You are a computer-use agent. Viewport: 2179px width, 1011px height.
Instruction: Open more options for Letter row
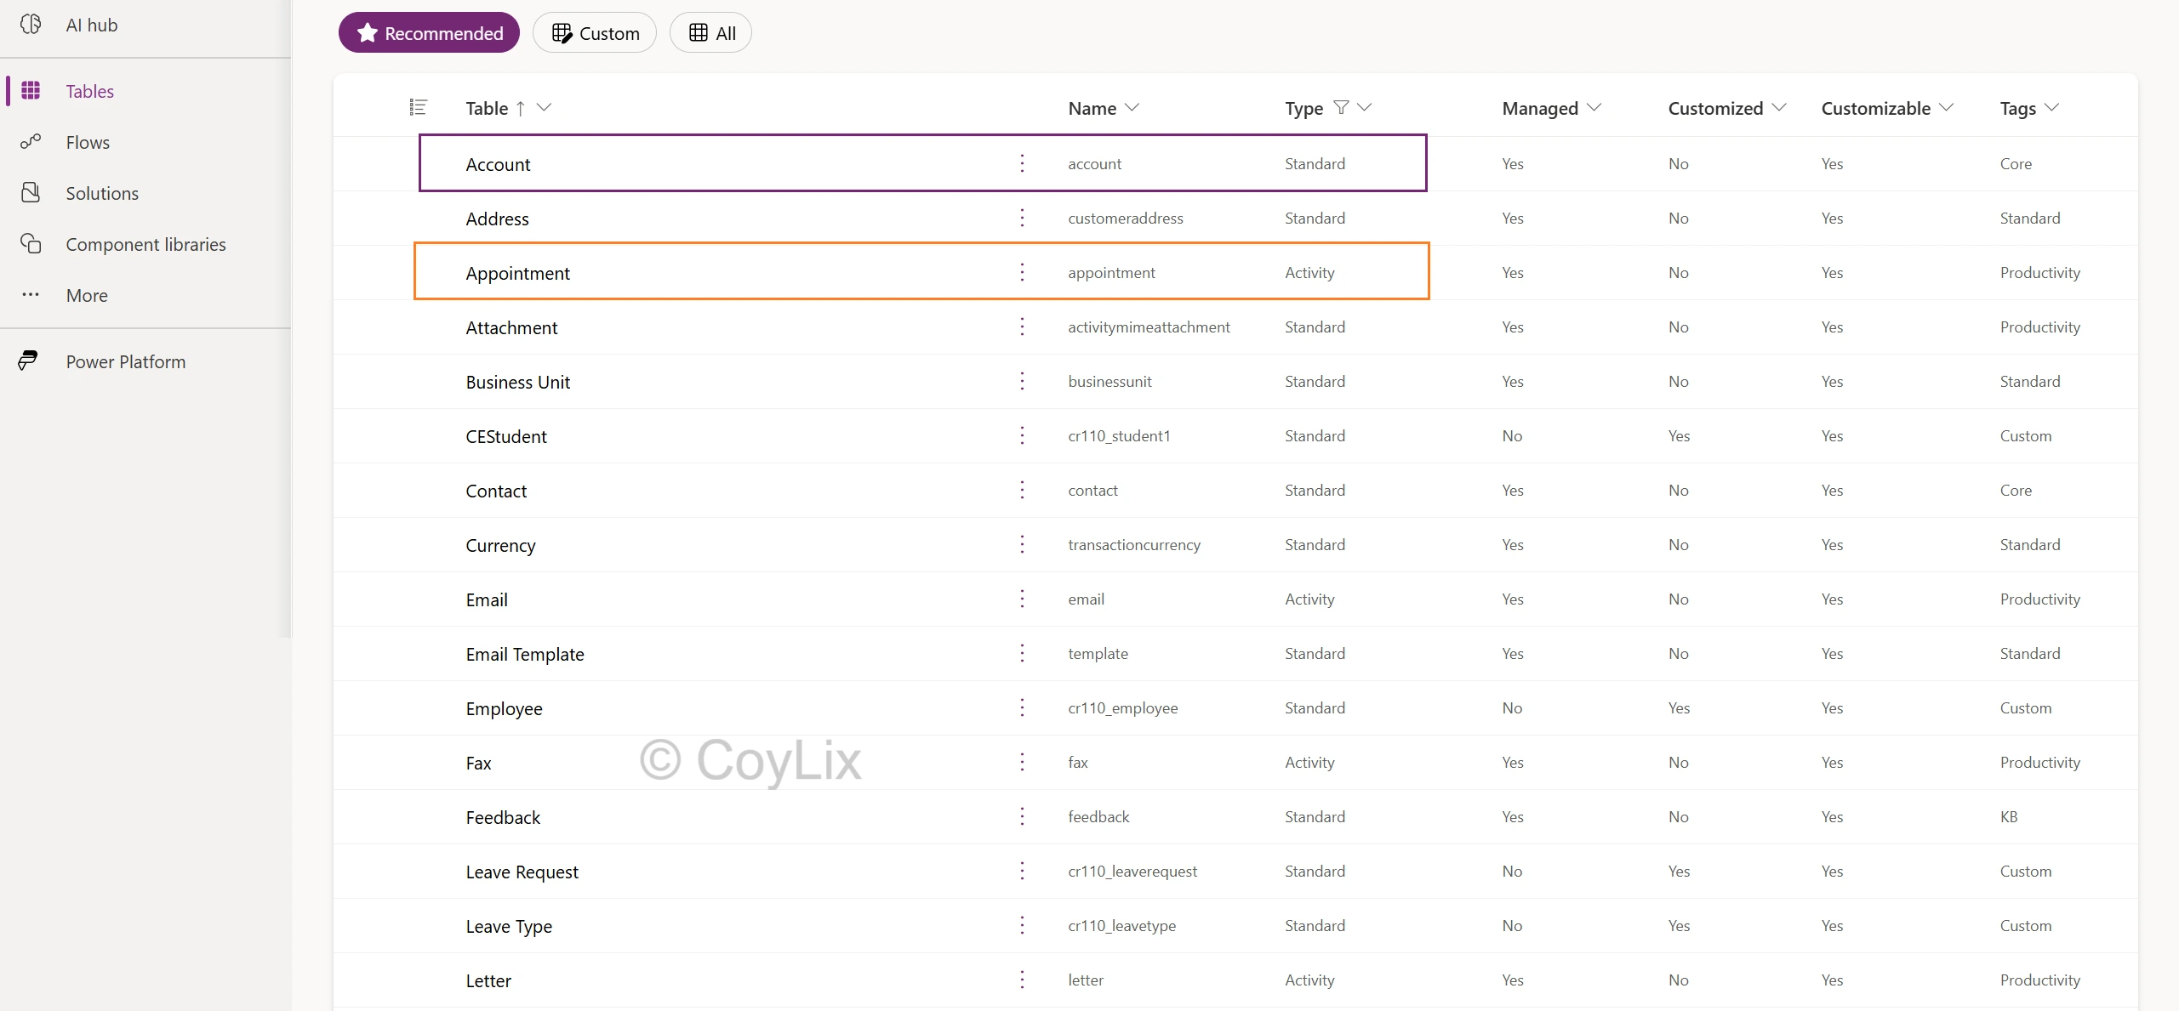click(1022, 980)
